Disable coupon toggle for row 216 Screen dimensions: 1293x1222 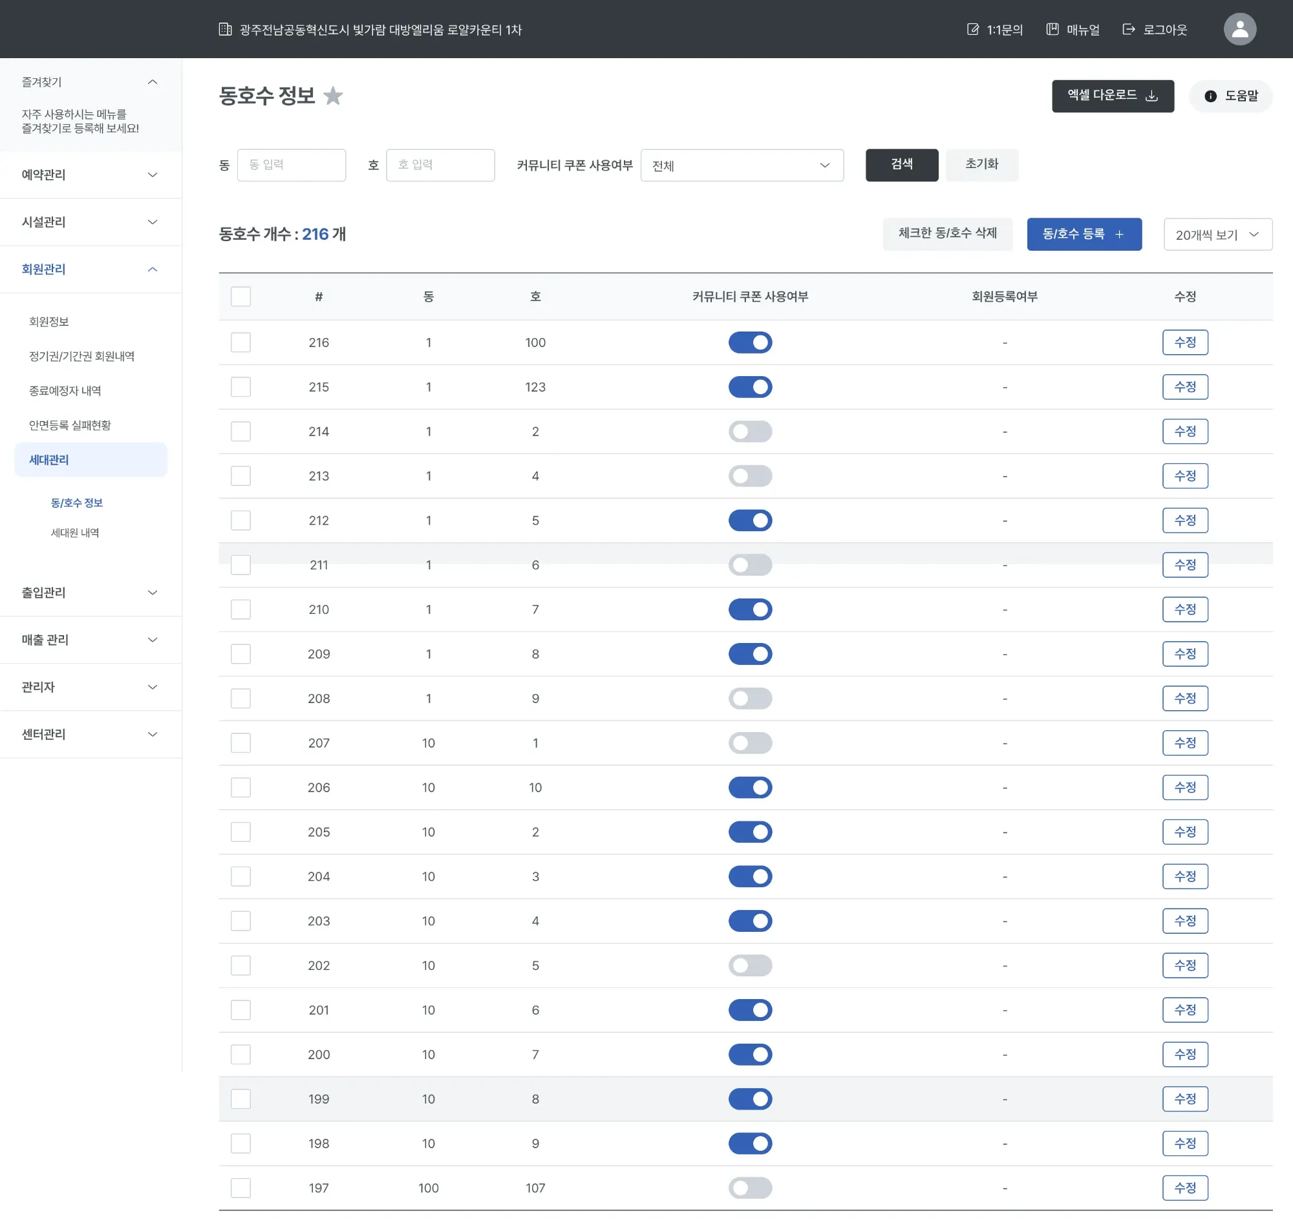749,342
